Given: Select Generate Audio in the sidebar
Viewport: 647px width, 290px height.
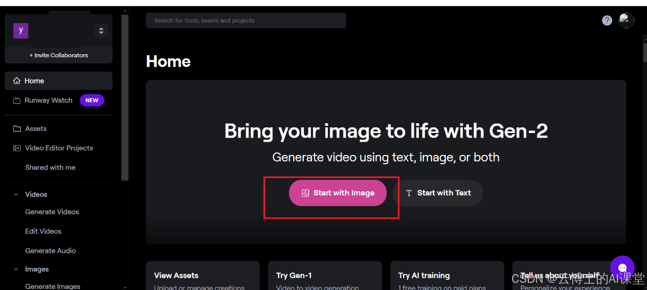Looking at the screenshot, I should [51, 251].
